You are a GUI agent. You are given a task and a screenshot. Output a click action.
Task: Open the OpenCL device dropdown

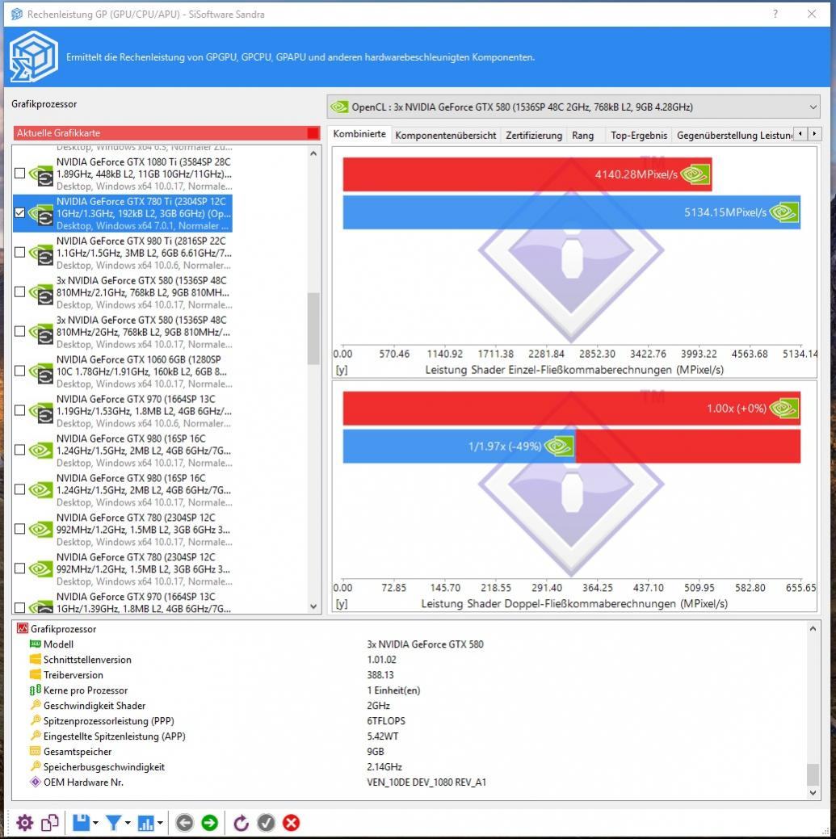[x=573, y=107]
